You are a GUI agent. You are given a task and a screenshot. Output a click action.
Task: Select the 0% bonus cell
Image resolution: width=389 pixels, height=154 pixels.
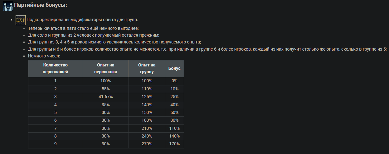point(174,81)
